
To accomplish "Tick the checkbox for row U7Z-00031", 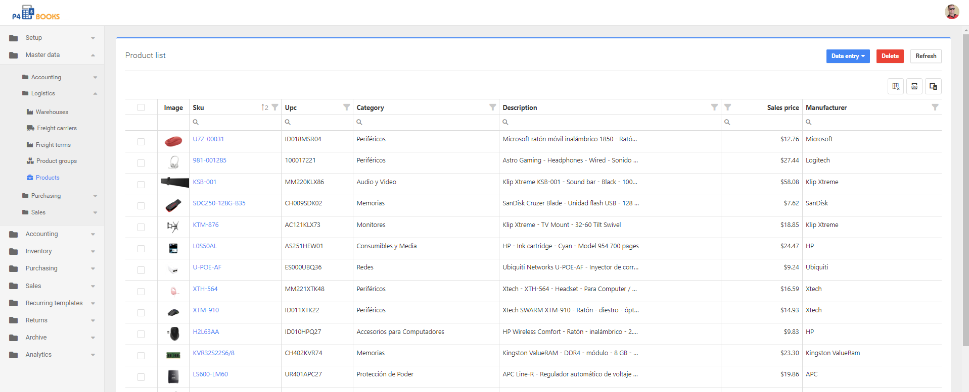I will point(141,142).
